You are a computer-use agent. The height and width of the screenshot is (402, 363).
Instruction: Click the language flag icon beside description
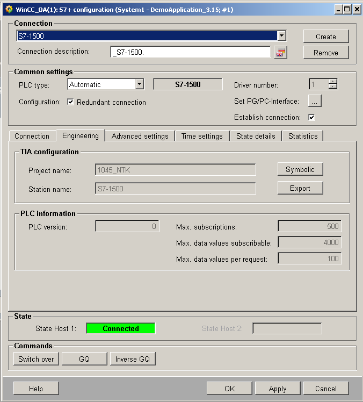[280, 52]
